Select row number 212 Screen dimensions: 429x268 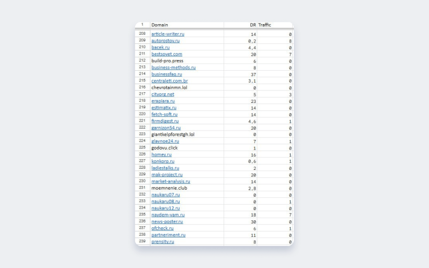(x=142, y=61)
